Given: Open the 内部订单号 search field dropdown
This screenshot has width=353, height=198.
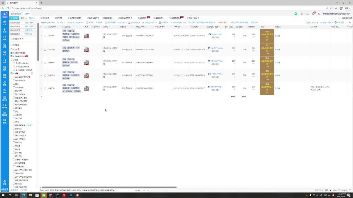Looking at the screenshot, I should tap(30, 23).
